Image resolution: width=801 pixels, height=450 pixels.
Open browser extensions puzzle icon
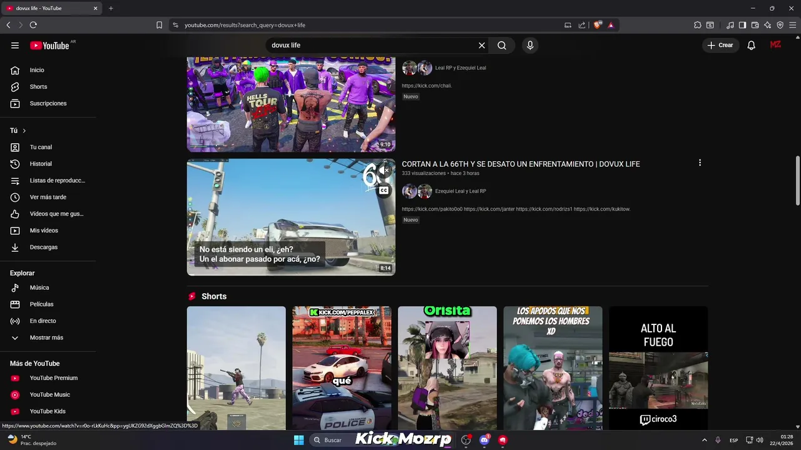pyautogui.click(x=698, y=25)
